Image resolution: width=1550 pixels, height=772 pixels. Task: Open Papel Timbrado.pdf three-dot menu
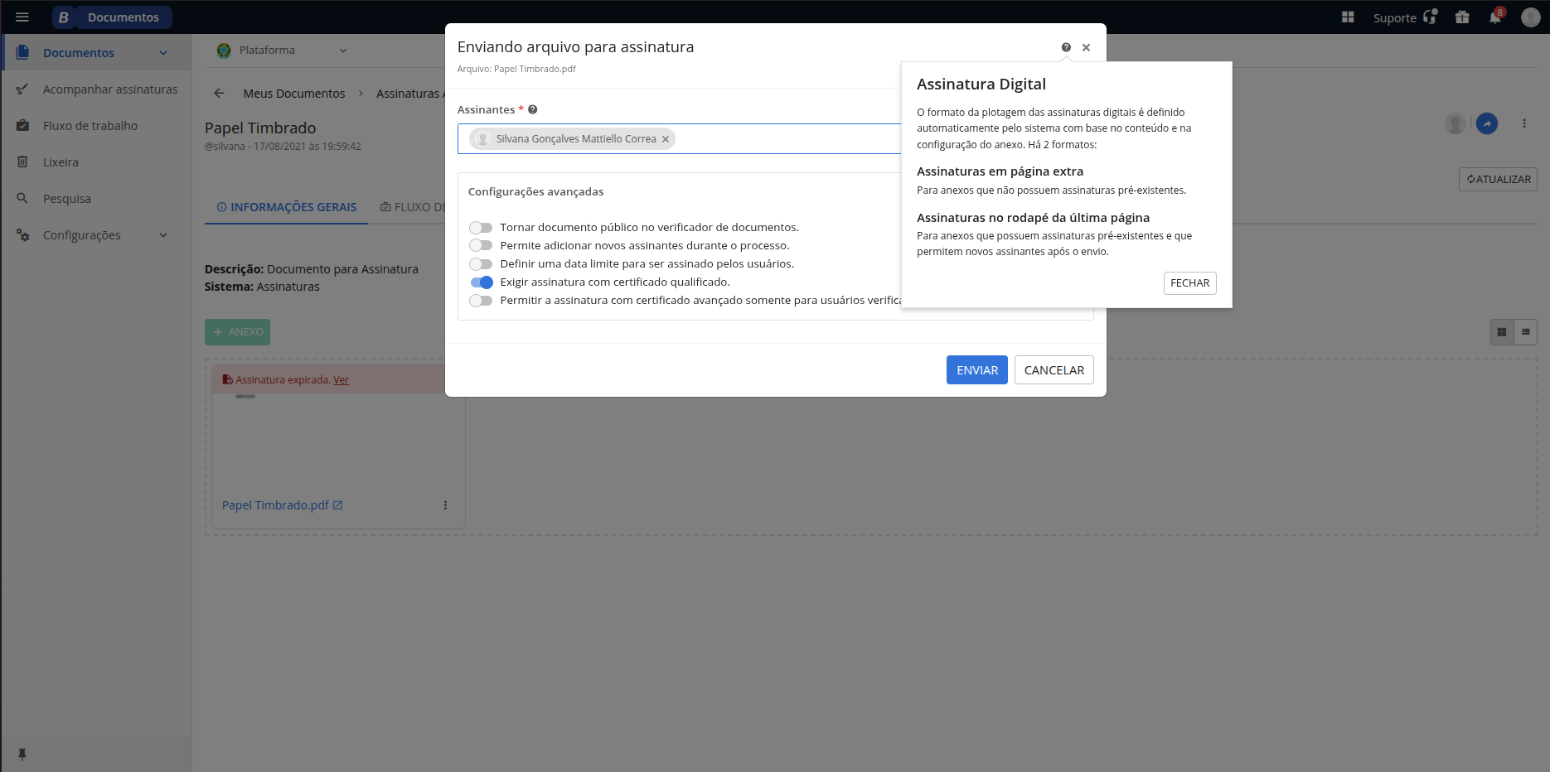coord(445,505)
